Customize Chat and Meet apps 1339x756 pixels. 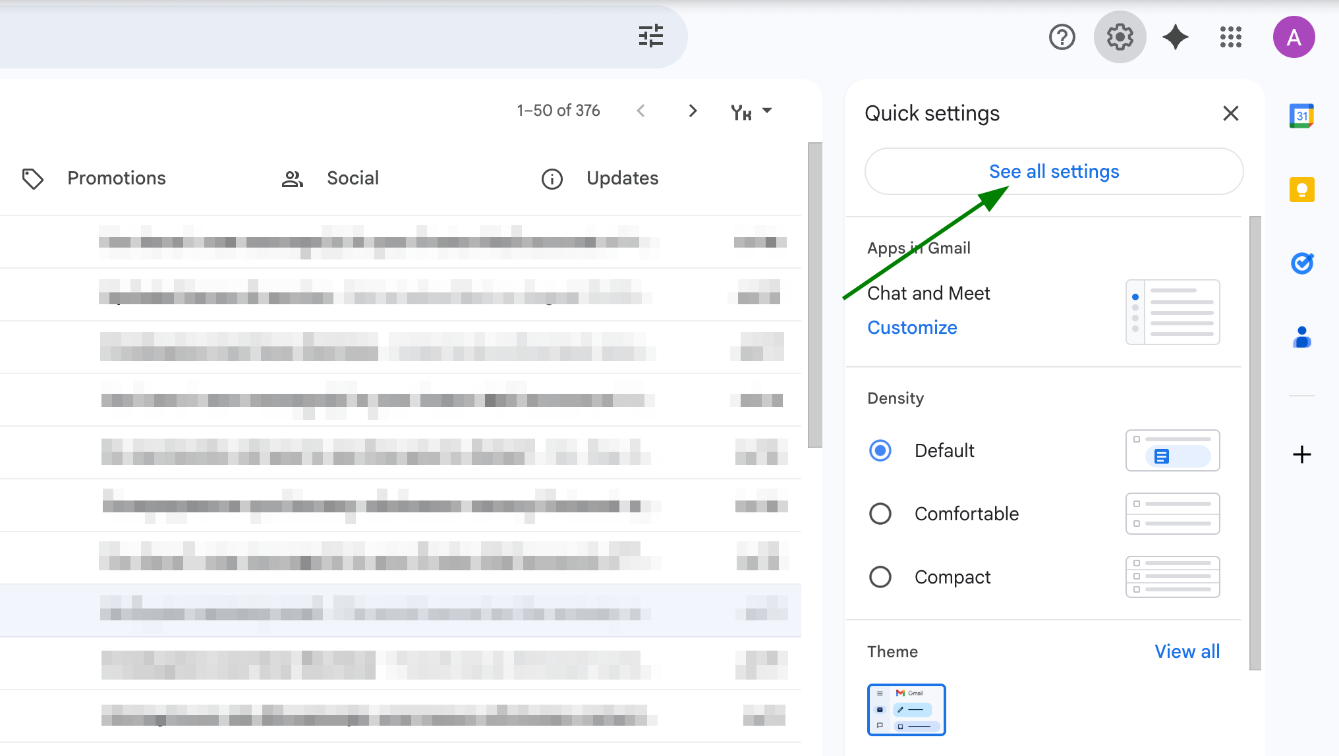pyautogui.click(x=912, y=327)
